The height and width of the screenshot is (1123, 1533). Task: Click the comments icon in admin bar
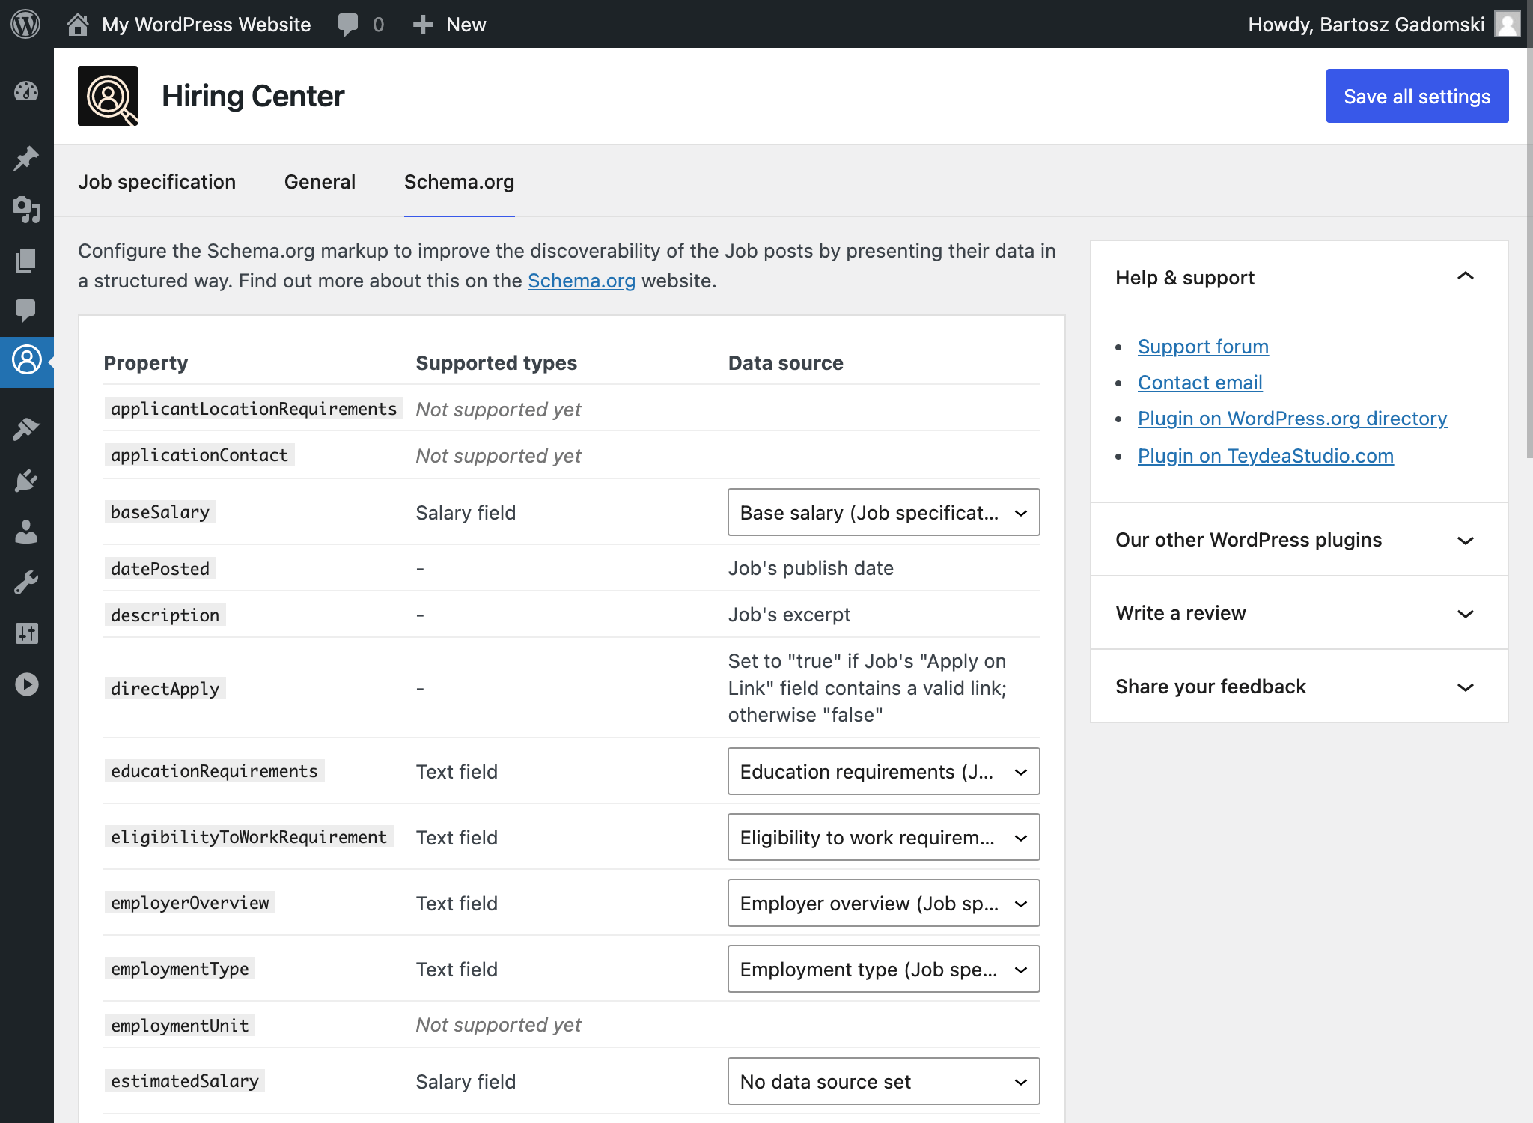(347, 24)
